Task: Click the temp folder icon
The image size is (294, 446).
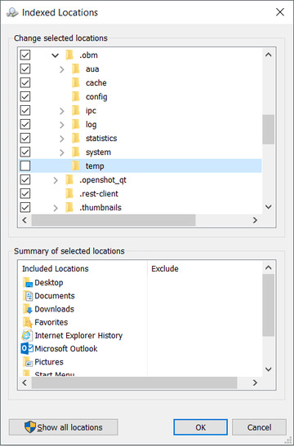Action: tap(75, 166)
